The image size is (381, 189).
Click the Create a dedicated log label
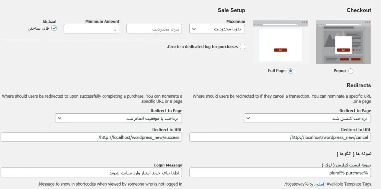[x=202, y=46]
